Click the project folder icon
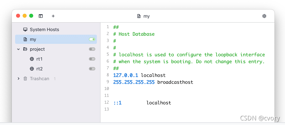The height and width of the screenshot is (125, 285). 25,49
